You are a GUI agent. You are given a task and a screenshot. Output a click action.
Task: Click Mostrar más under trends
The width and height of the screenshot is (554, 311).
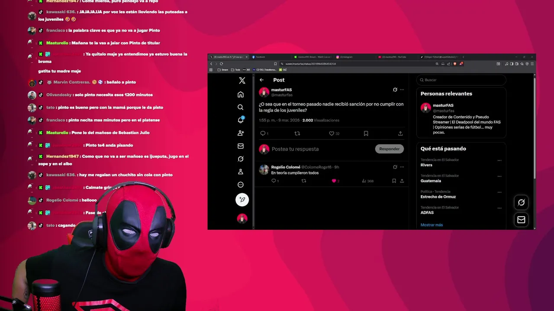432,225
